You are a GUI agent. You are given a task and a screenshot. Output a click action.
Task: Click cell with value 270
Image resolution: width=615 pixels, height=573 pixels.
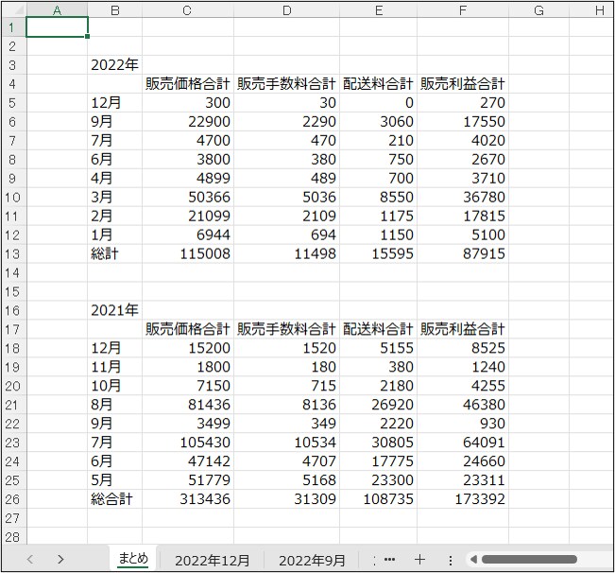tap(463, 102)
